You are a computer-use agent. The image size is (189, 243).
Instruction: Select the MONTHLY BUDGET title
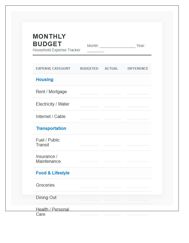tap(49, 40)
